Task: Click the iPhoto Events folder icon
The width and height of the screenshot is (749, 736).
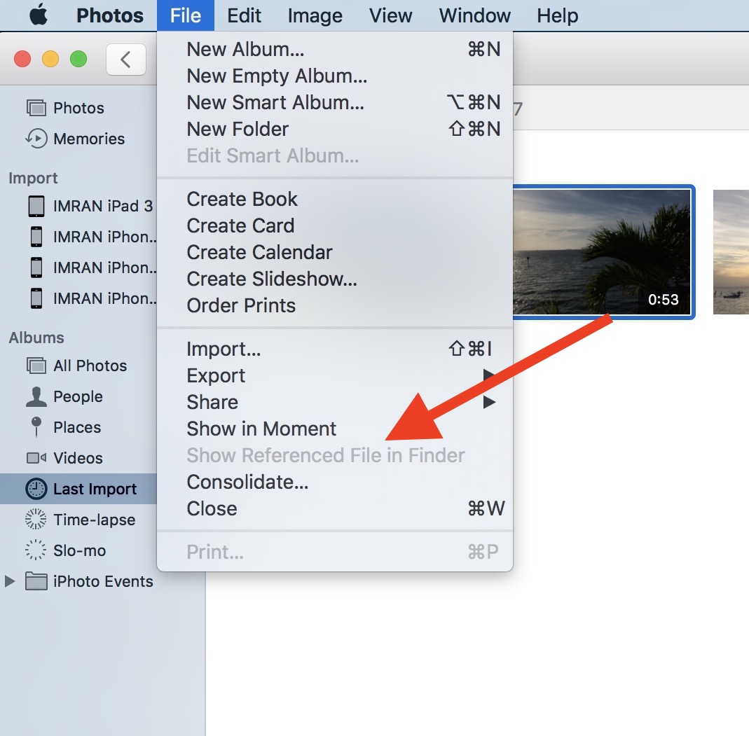Action: (36, 581)
